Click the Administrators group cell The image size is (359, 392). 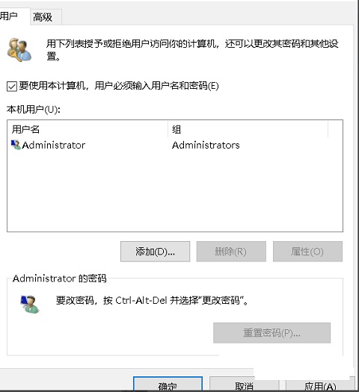206,145
